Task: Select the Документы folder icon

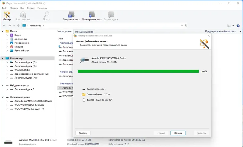Action: point(12,39)
